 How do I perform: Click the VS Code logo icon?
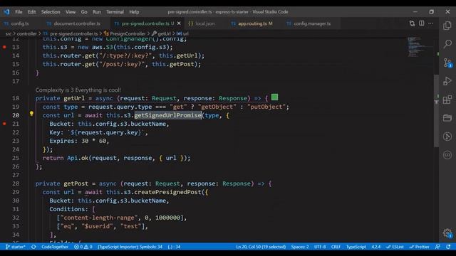pyautogui.click(x=6, y=12)
